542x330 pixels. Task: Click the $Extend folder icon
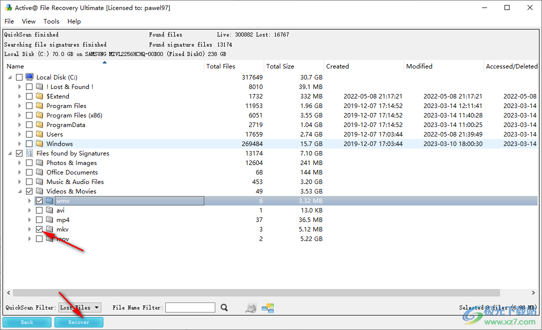point(40,96)
